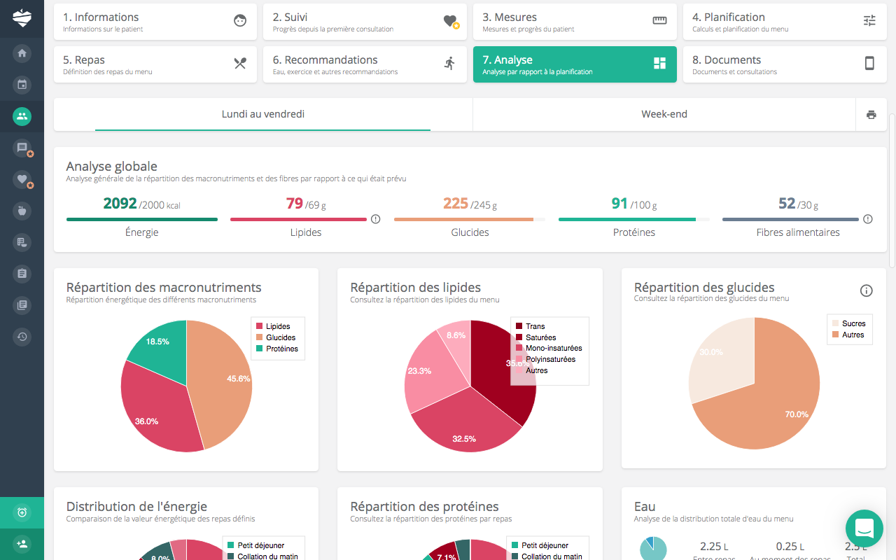This screenshot has height=560, width=896.
Task: Click the add alarm icon in the sidebar
Action: pos(22,512)
